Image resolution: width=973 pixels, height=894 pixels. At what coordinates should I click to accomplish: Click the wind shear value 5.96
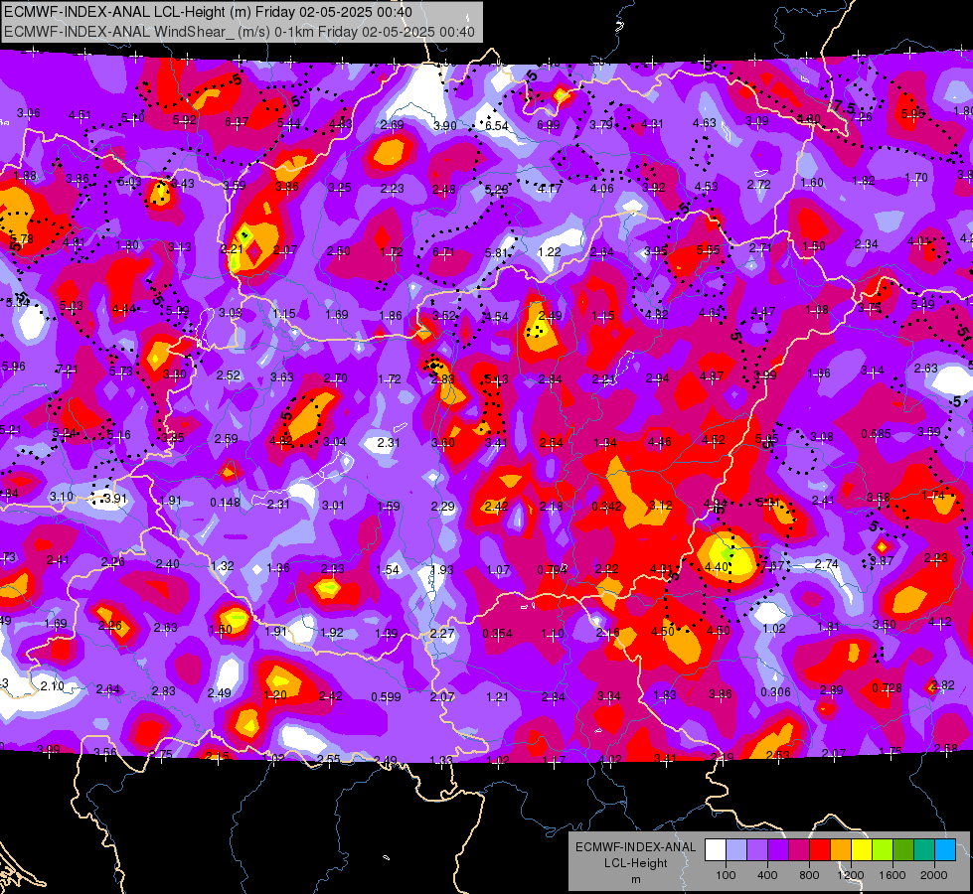(x=13, y=366)
